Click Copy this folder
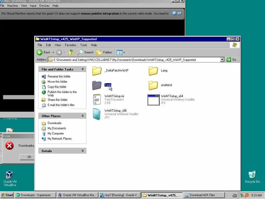 [x=57, y=87]
